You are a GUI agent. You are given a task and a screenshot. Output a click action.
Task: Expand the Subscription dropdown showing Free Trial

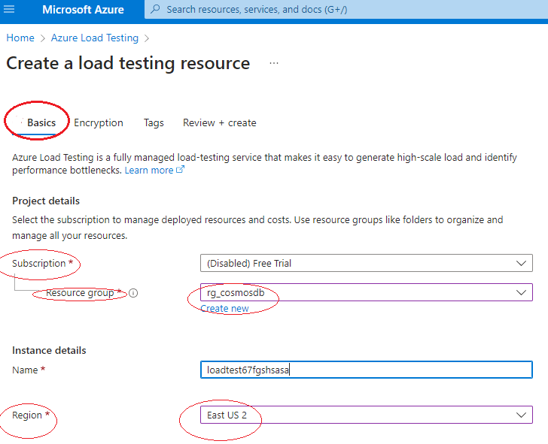(366, 263)
